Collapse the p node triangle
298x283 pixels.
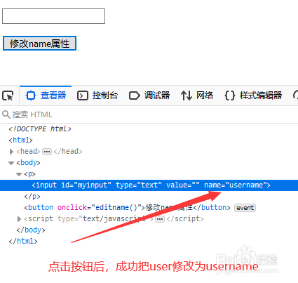pos(19,174)
